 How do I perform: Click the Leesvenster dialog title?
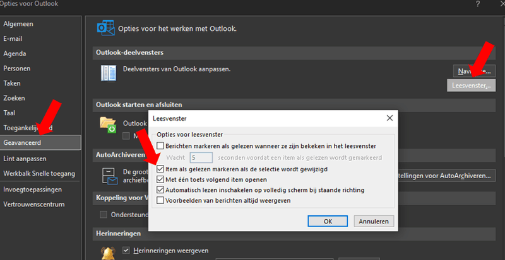170,118
